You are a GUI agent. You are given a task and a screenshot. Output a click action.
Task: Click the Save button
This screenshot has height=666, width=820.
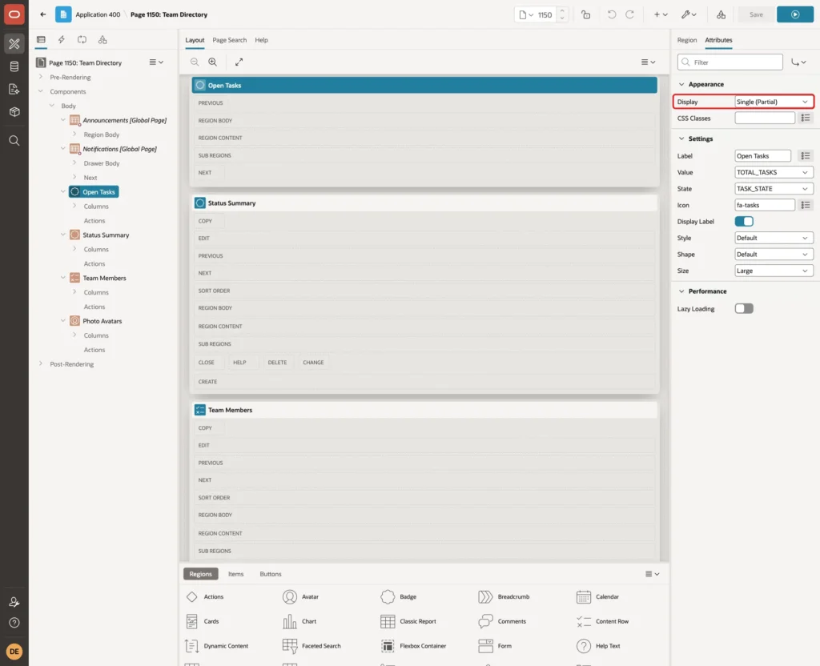(x=756, y=14)
